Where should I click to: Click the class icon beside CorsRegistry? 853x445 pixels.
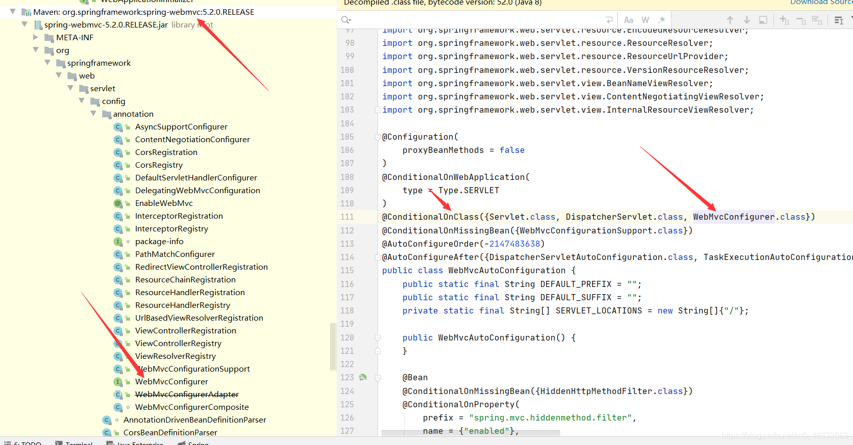pyautogui.click(x=118, y=165)
